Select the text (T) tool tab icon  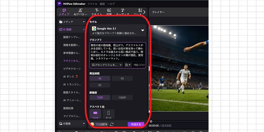(96, 11)
